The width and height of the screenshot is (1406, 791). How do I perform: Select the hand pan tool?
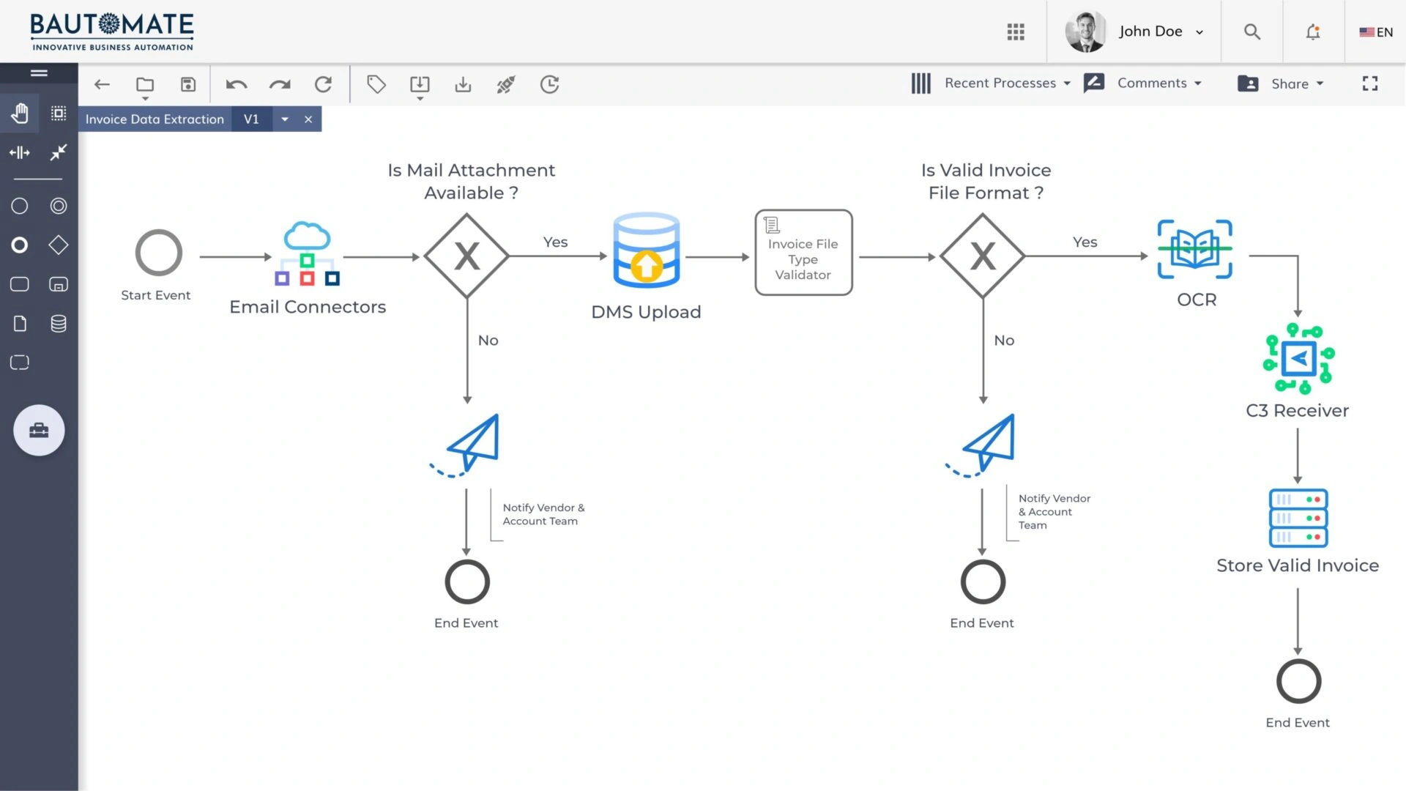pyautogui.click(x=20, y=113)
